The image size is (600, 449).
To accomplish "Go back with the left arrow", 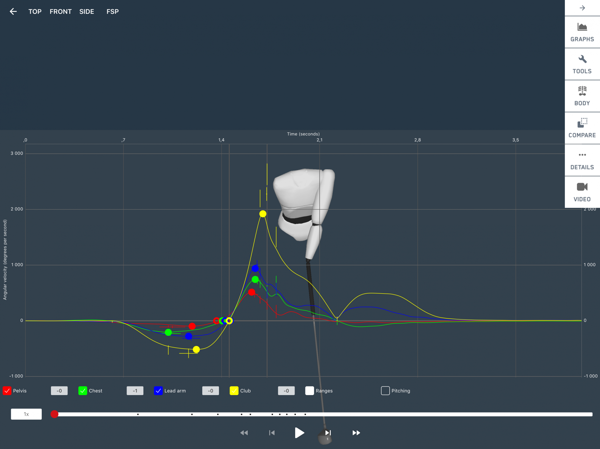I will (13, 11).
